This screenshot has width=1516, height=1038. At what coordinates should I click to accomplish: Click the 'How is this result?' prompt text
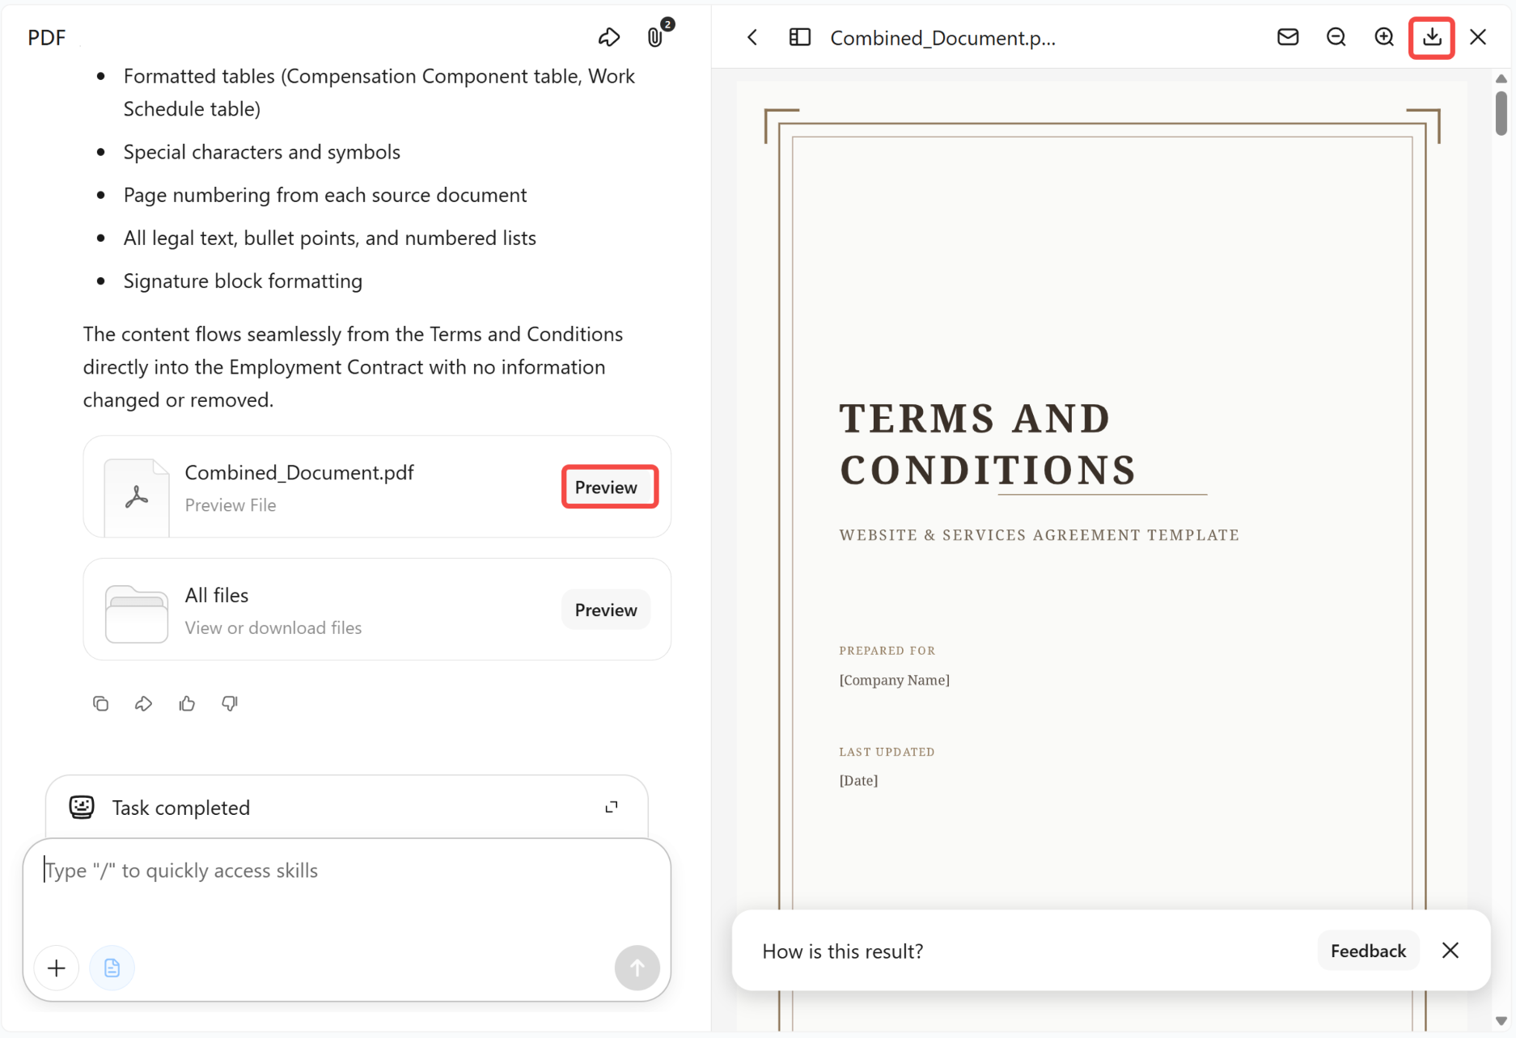coord(843,951)
